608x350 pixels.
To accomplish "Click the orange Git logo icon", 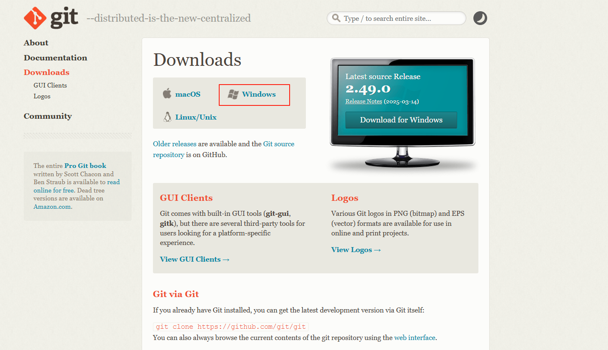I will coord(35,18).
